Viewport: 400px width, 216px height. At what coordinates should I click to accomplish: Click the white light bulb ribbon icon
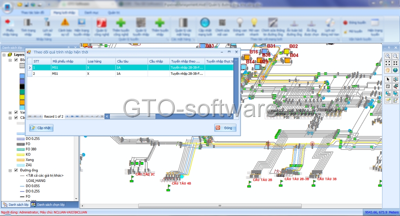tap(239, 22)
